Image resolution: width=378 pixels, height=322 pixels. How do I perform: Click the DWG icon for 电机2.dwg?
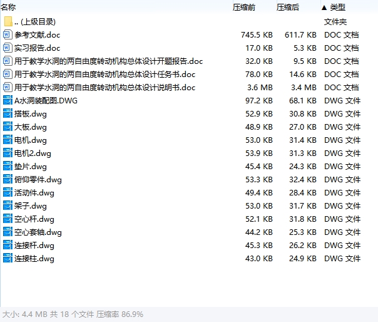coord(8,153)
